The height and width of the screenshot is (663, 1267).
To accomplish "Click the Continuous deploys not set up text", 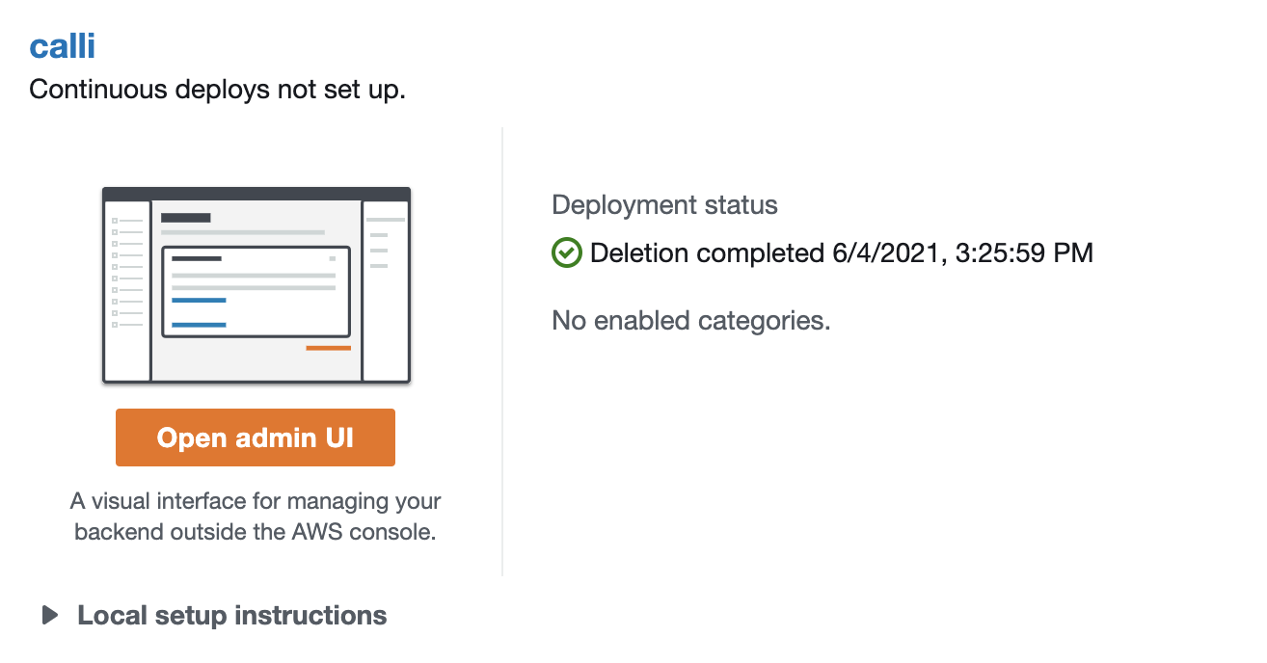I will (x=217, y=89).
